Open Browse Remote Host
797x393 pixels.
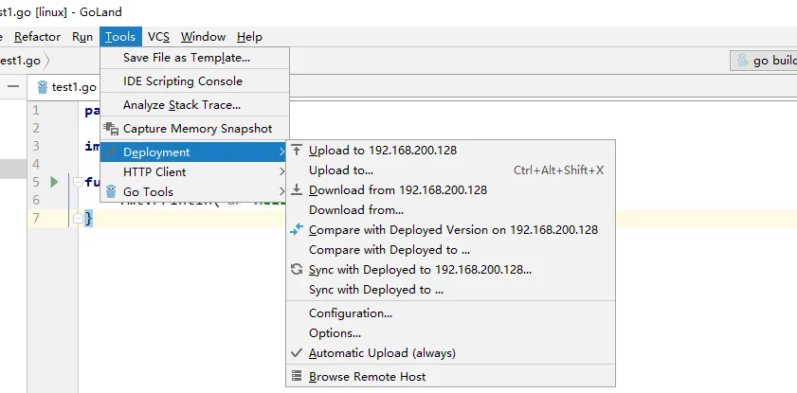pyautogui.click(x=450, y=377)
